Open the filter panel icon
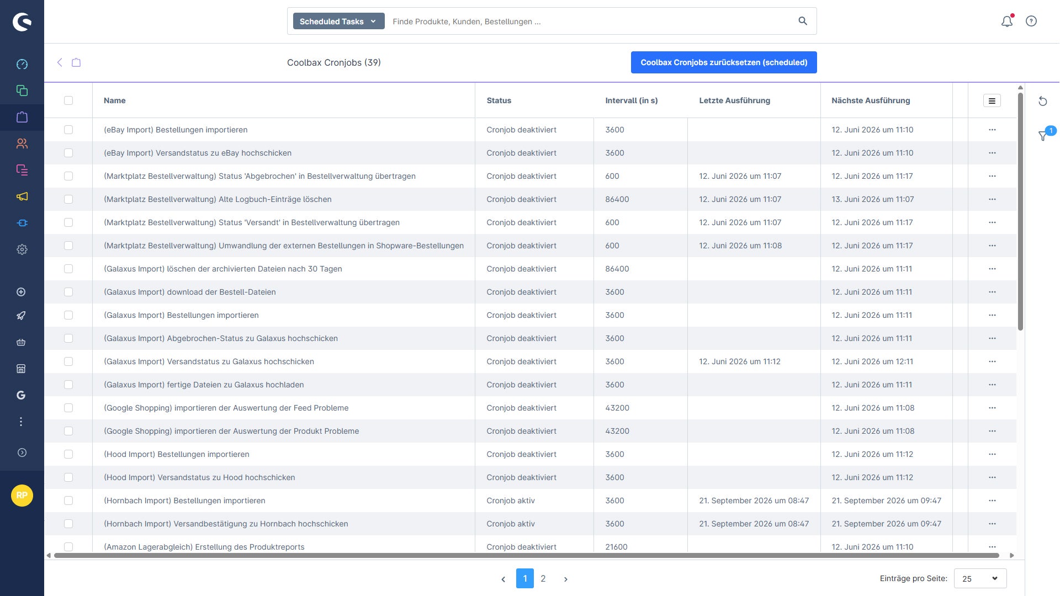 1043,136
